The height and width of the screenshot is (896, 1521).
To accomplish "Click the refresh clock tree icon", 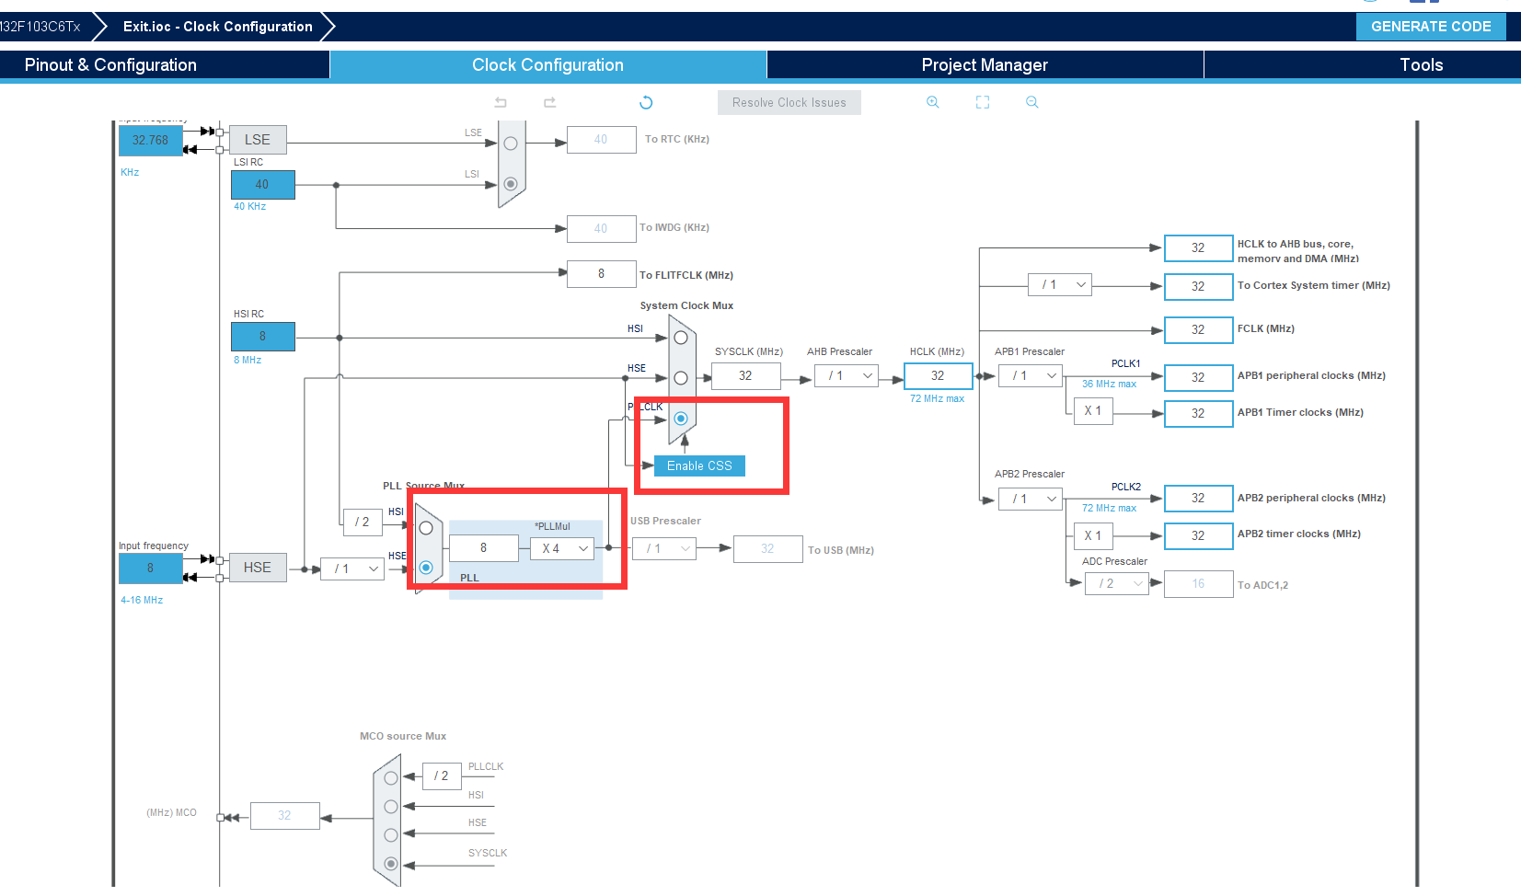I will 646,102.
